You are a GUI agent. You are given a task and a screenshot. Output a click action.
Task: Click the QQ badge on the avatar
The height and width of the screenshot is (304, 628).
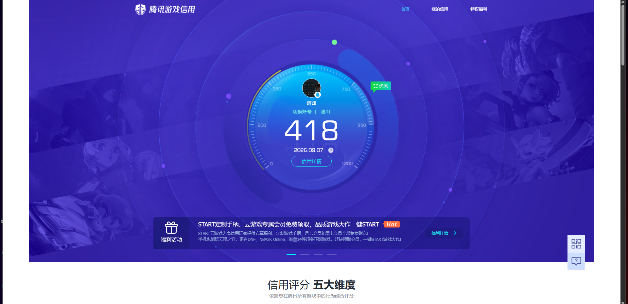pyautogui.click(x=318, y=95)
